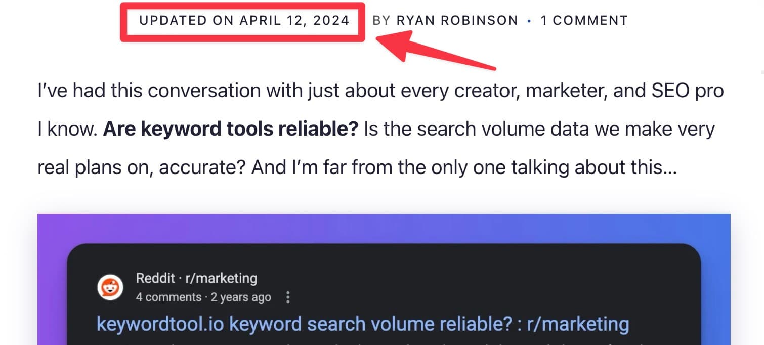The height and width of the screenshot is (345, 764).
Task: Click the purple-to-blue gradient banner background
Action: (384, 228)
